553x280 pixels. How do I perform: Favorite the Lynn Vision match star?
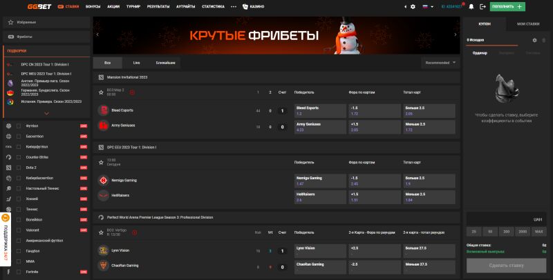click(x=101, y=232)
